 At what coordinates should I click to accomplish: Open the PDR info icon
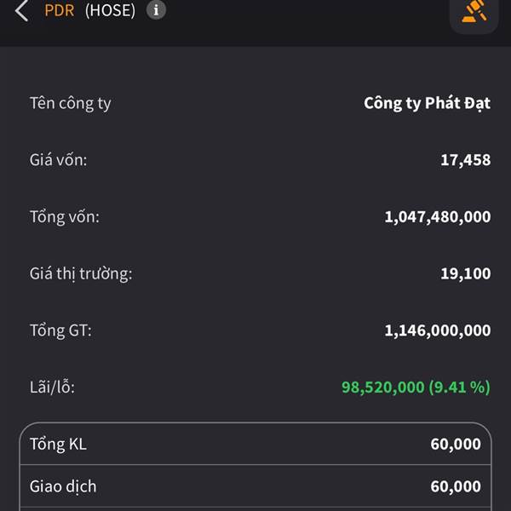[x=156, y=10]
